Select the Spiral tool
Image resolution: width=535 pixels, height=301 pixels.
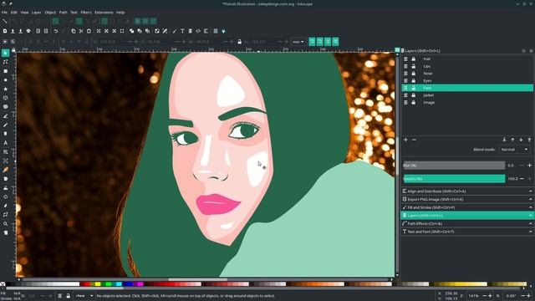5,107
